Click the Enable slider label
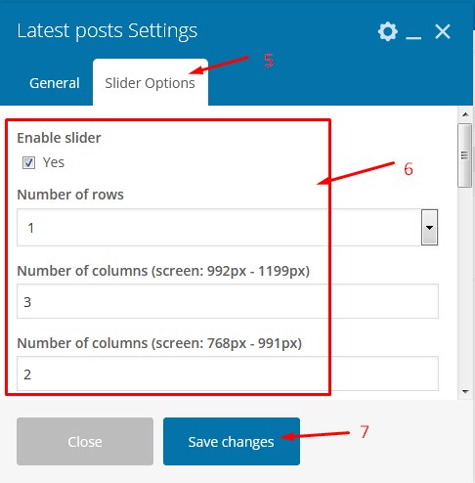Viewport: 475px width, 483px height. [x=59, y=138]
